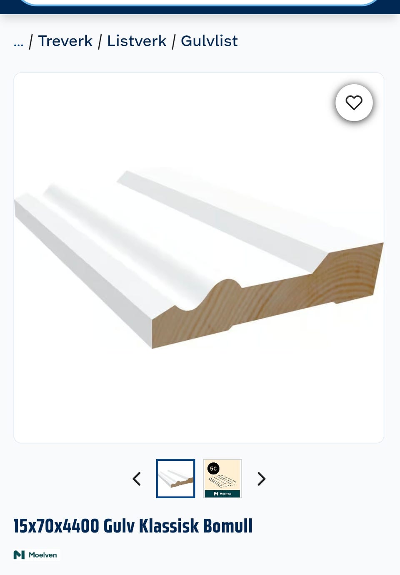Show next product image with right chevron
Image resolution: width=400 pixels, height=575 pixels.
(x=261, y=479)
